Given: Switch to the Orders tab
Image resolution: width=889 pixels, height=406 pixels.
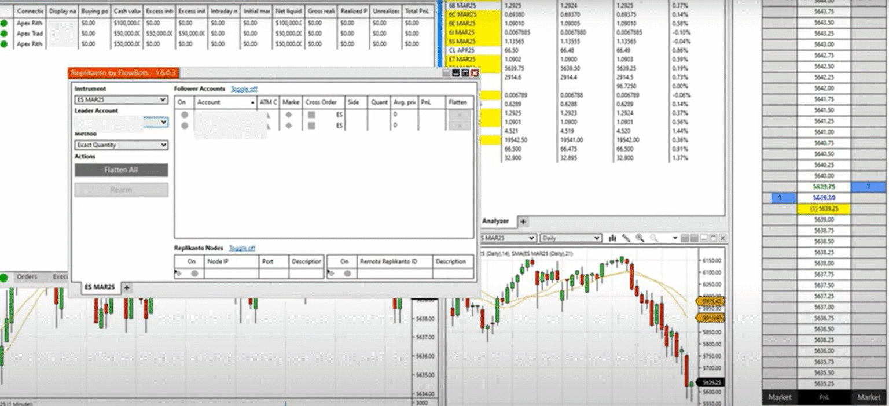Looking at the screenshot, I should pyautogui.click(x=28, y=277).
